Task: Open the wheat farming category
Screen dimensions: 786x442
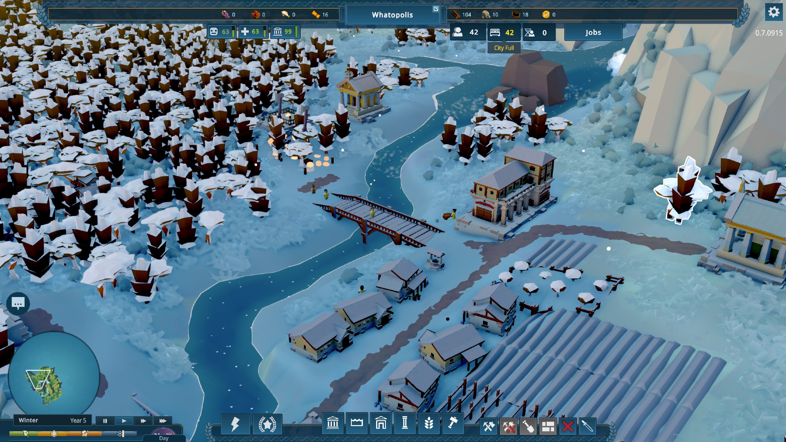Action: 429,423
